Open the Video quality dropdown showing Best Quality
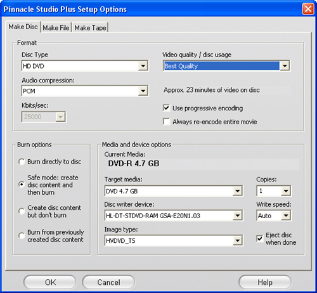Image resolution: width=317 pixels, height=293 pixels. pos(226,66)
